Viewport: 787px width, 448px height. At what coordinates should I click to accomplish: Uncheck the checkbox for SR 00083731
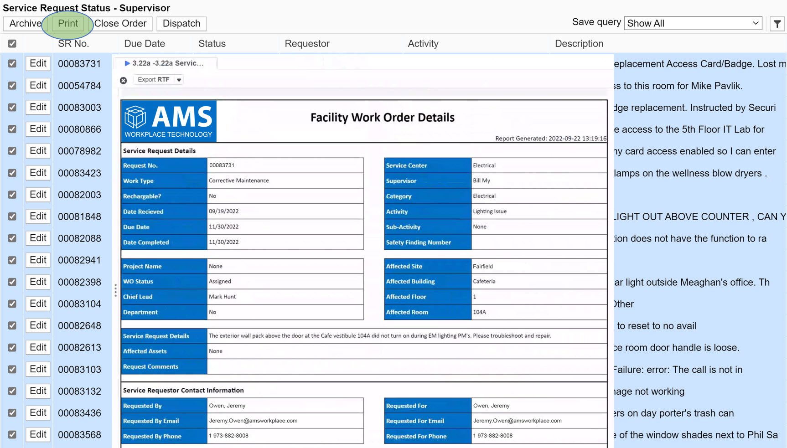12,64
